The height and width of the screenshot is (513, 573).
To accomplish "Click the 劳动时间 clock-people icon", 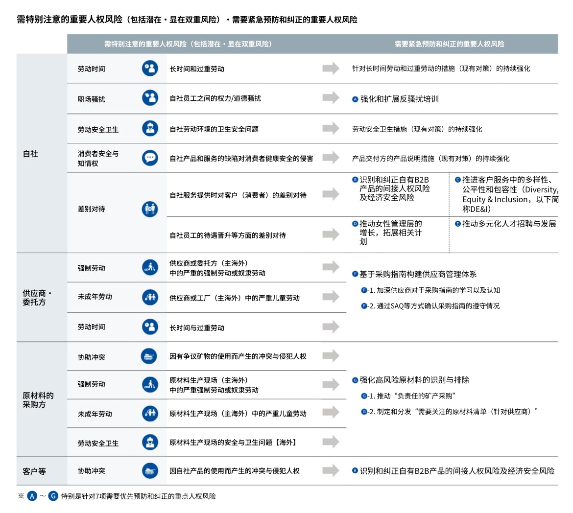I will pos(150,67).
